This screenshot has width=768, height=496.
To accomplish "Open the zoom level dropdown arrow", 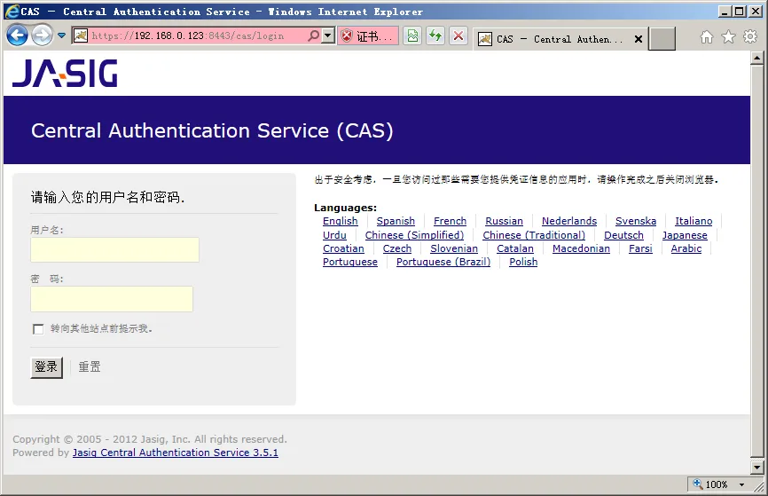I will (742, 484).
